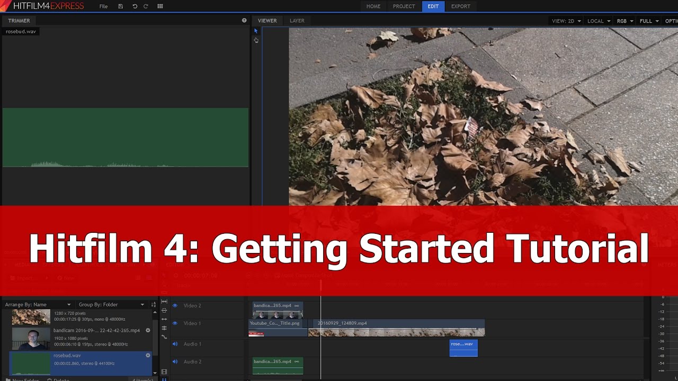Open settings gear for bandicam media item

[x=148, y=331]
